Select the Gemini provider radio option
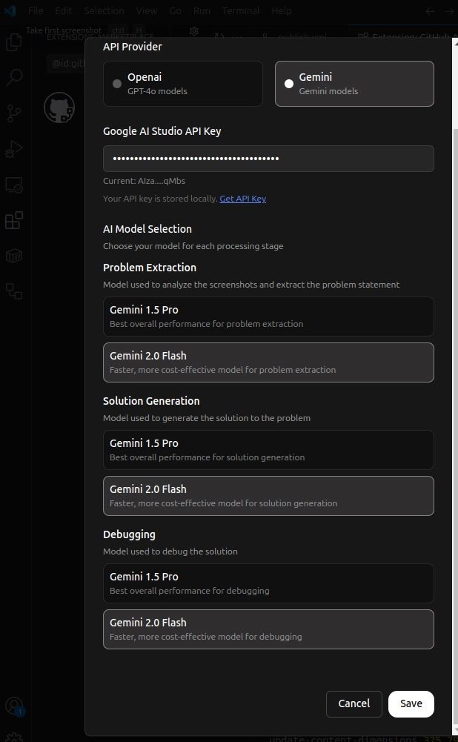 [x=354, y=84]
